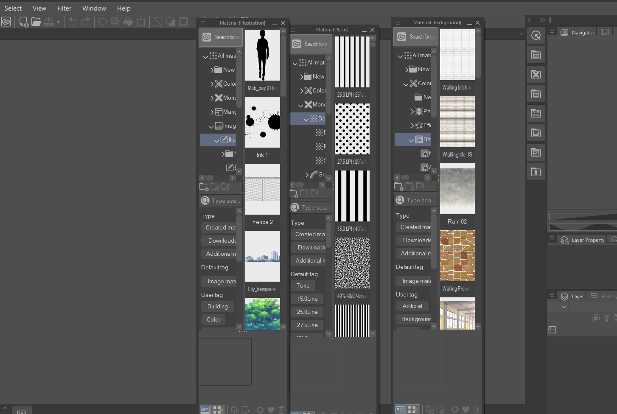Open the pose material folder icon
Screen dimensions: 617x414
[536, 172]
